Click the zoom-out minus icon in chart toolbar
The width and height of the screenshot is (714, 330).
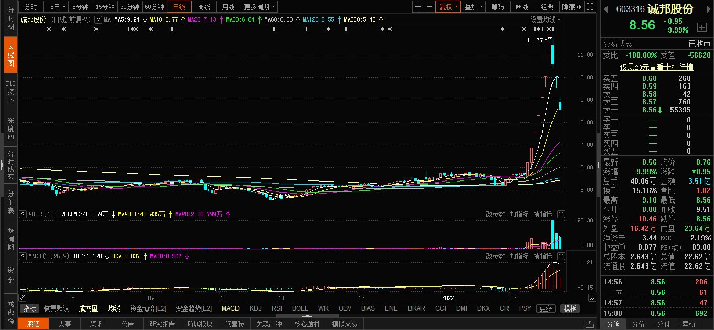(x=429, y=7)
